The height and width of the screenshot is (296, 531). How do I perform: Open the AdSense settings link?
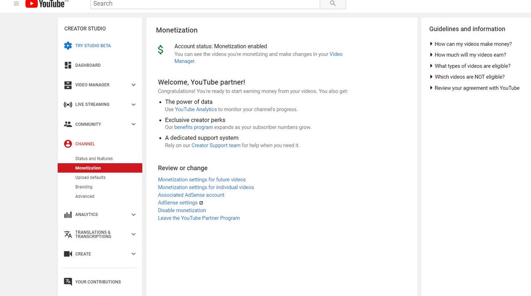(x=177, y=203)
